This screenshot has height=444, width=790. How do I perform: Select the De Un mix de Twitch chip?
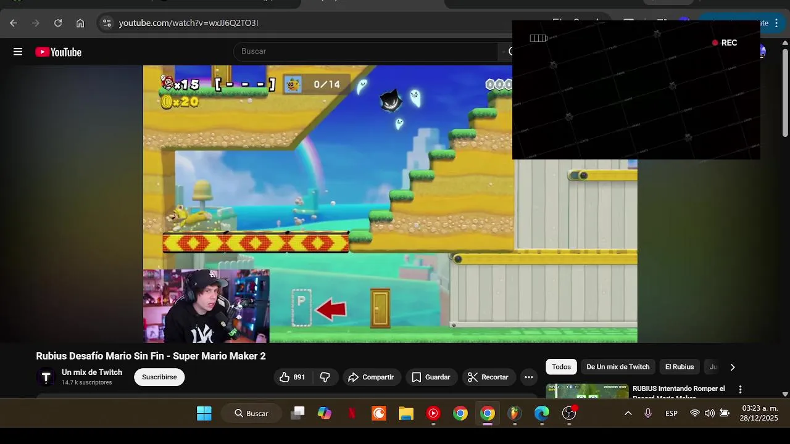[x=618, y=367]
